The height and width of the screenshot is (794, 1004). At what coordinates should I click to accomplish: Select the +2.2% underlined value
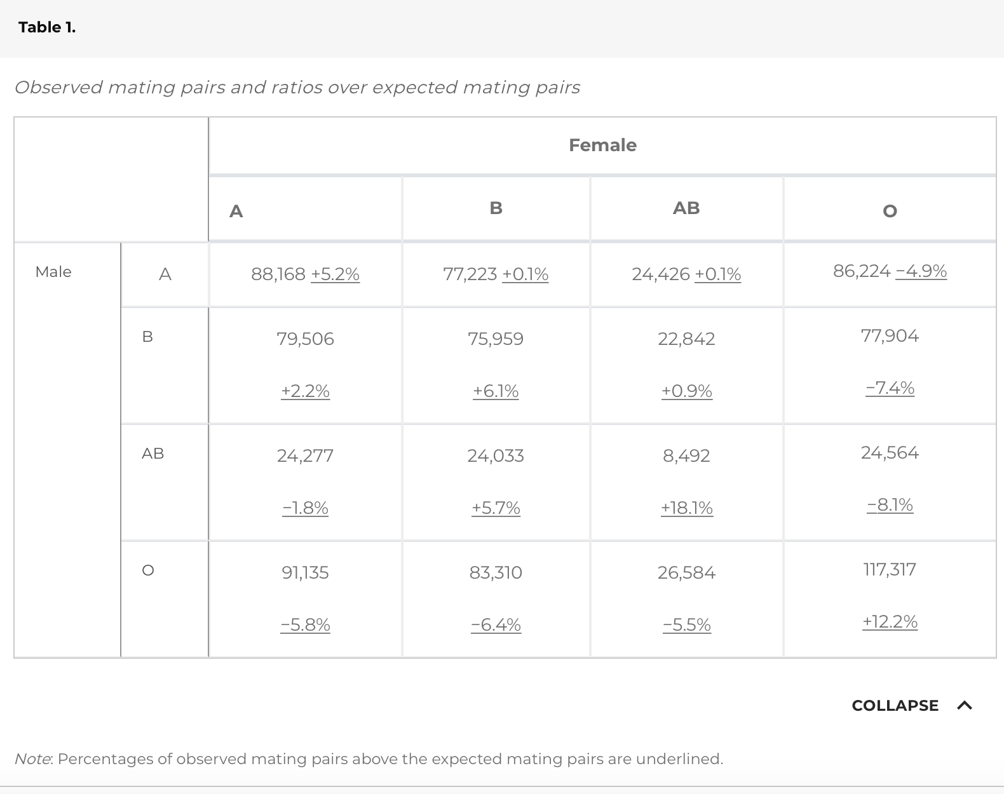point(305,391)
